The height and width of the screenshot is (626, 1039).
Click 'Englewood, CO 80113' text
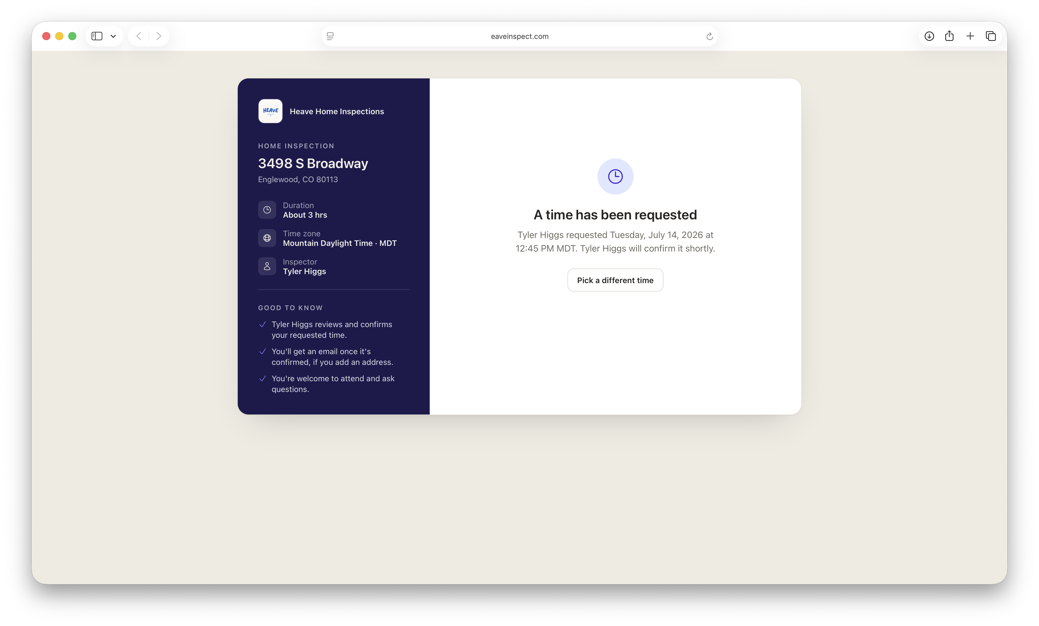pyautogui.click(x=298, y=179)
